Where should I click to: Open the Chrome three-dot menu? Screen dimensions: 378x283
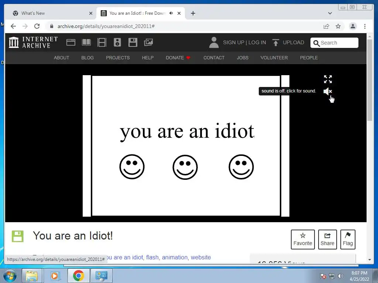(x=365, y=26)
